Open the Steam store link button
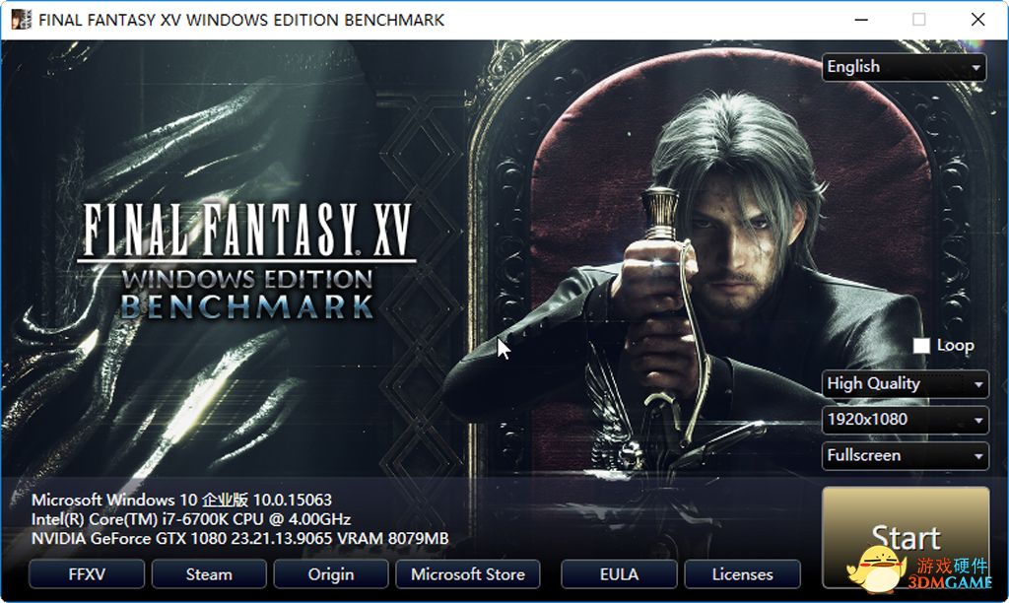 [209, 574]
